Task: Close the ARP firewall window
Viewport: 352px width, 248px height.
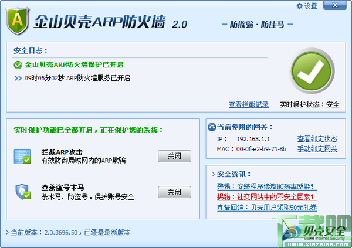Action: pos(335,5)
